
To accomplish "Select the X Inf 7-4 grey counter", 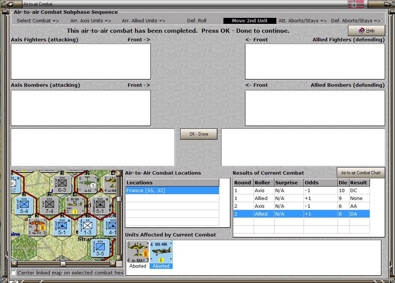I will pos(49,206).
